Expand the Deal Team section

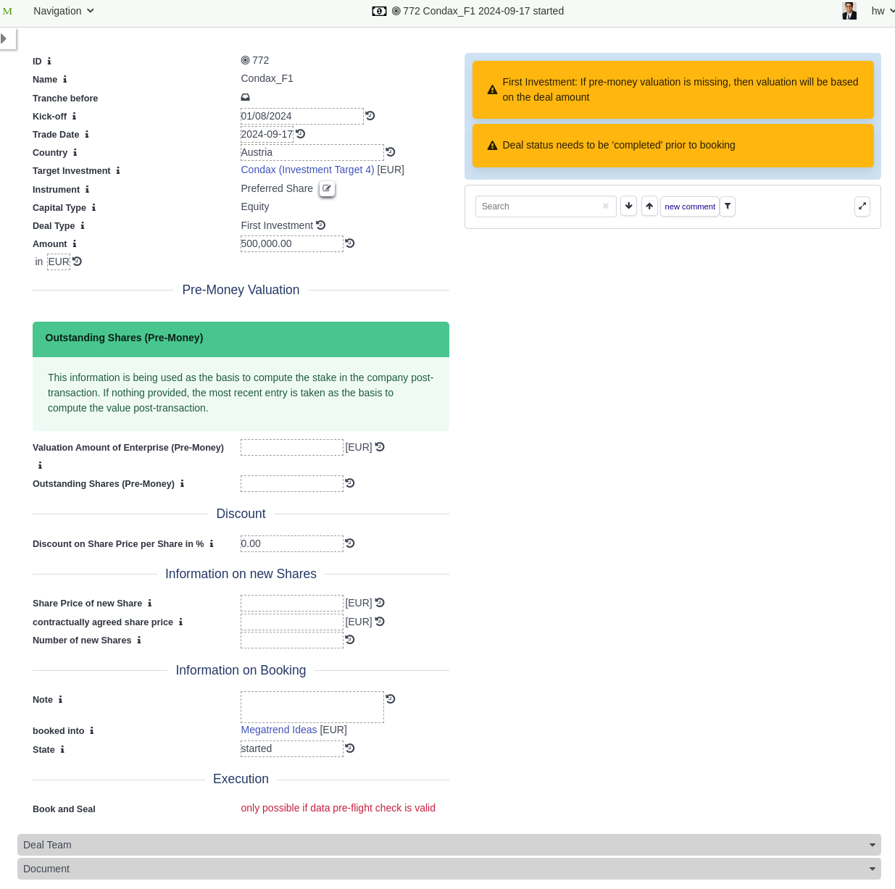coord(449,845)
